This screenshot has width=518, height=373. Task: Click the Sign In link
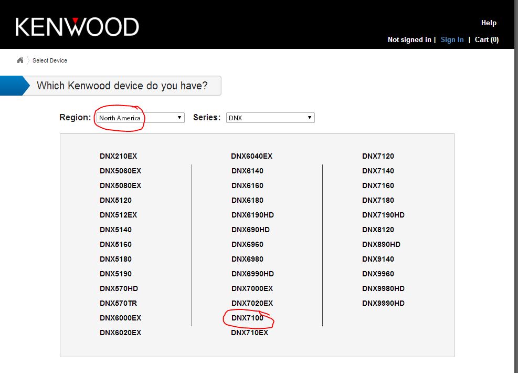pos(452,40)
